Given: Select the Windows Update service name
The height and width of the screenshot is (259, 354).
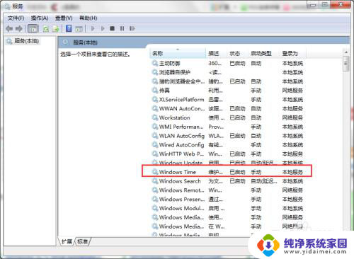Looking at the screenshot, I should pos(181,163).
